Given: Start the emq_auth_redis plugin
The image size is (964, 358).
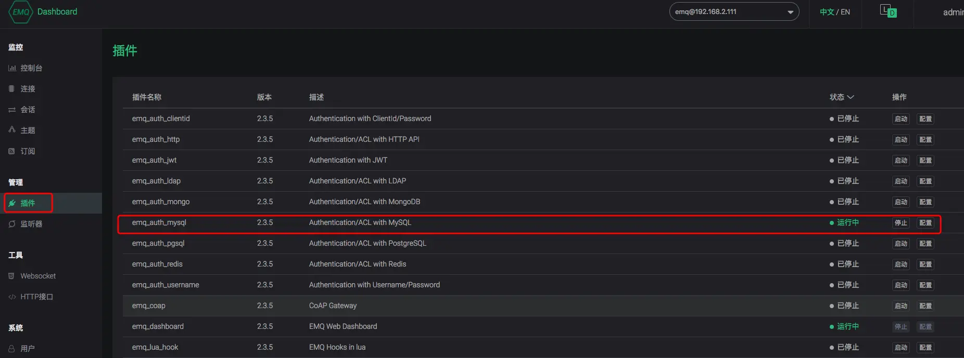Looking at the screenshot, I should 900,264.
